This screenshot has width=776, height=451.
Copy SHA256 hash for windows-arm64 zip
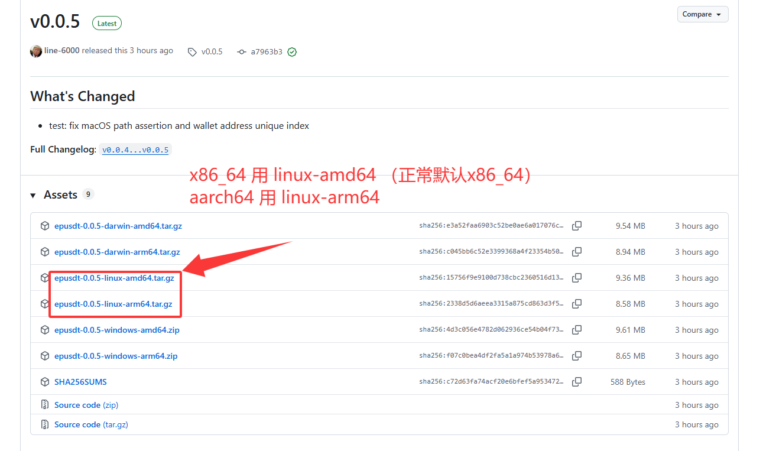click(x=577, y=356)
